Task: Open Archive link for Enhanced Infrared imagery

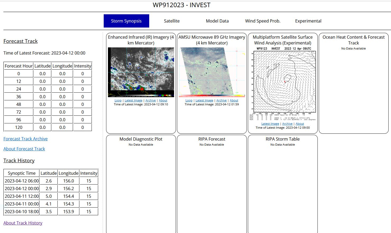Action: click(x=151, y=101)
